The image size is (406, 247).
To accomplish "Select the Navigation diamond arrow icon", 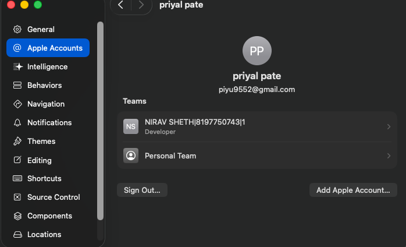I will tap(17, 104).
